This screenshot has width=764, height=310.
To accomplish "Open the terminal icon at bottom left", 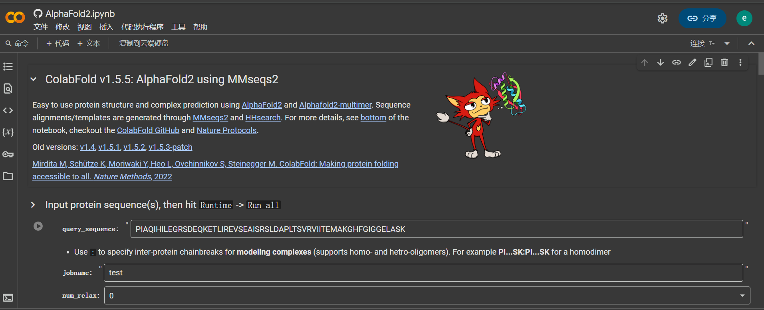I will point(8,298).
